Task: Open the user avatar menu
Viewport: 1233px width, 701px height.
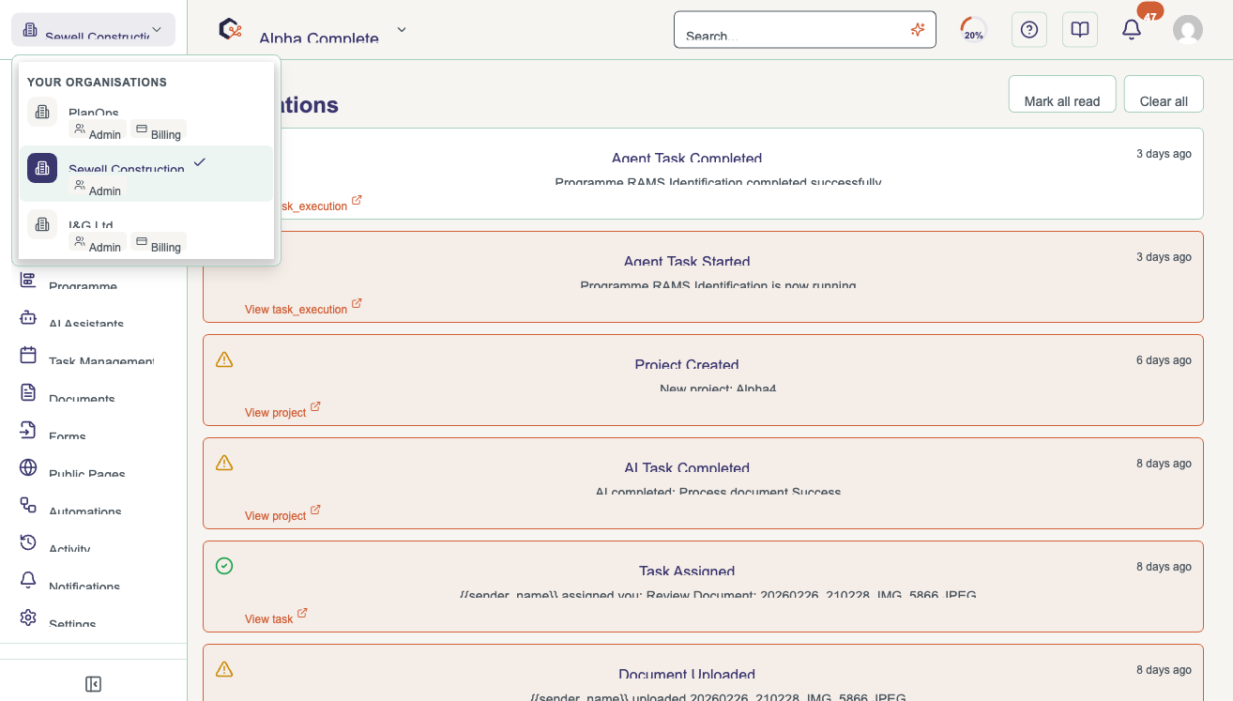Action: pyautogui.click(x=1188, y=30)
